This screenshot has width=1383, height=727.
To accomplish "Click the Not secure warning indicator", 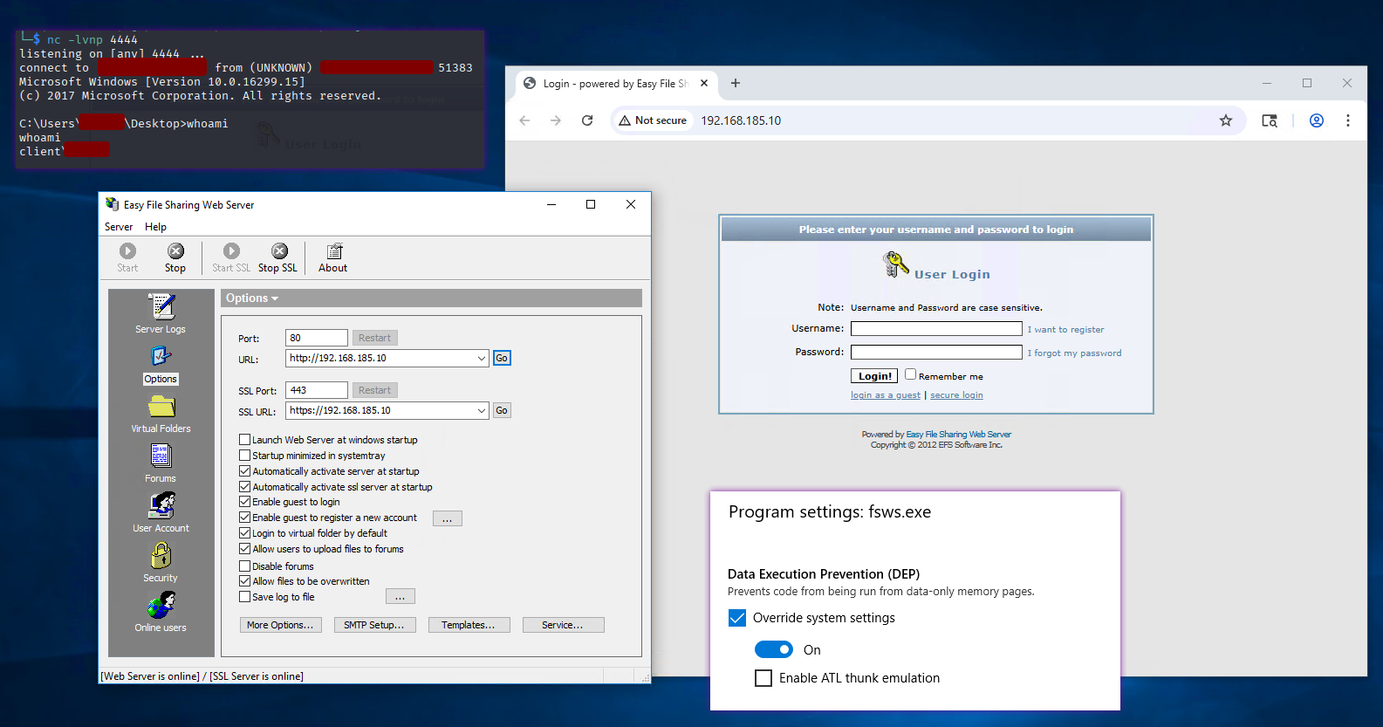I will pos(653,120).
